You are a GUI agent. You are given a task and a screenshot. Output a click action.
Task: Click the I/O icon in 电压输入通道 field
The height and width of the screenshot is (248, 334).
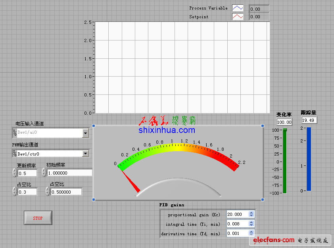point(15,133)
